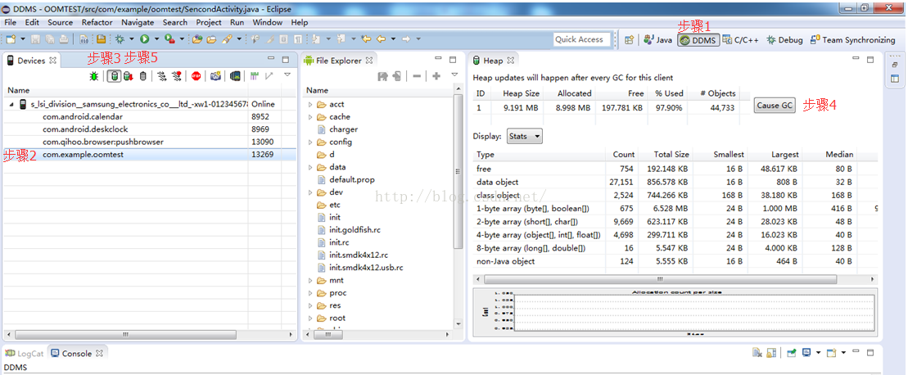This screenshot has width=908, height=375.
Task: Open the Java perspective
Action: coord(658,39)
